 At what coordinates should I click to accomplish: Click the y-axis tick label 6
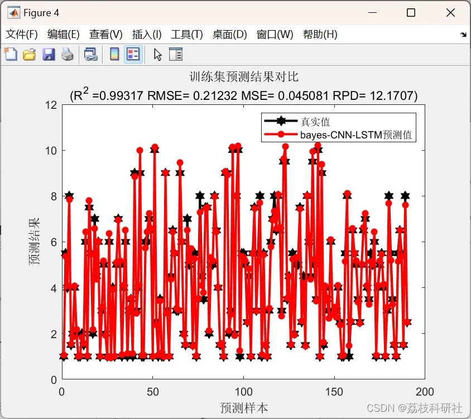(54, 242)
